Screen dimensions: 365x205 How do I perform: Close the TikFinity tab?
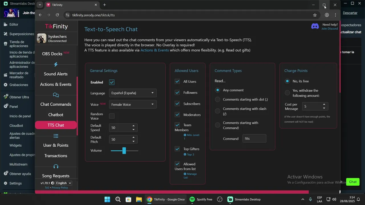[96, 5]
